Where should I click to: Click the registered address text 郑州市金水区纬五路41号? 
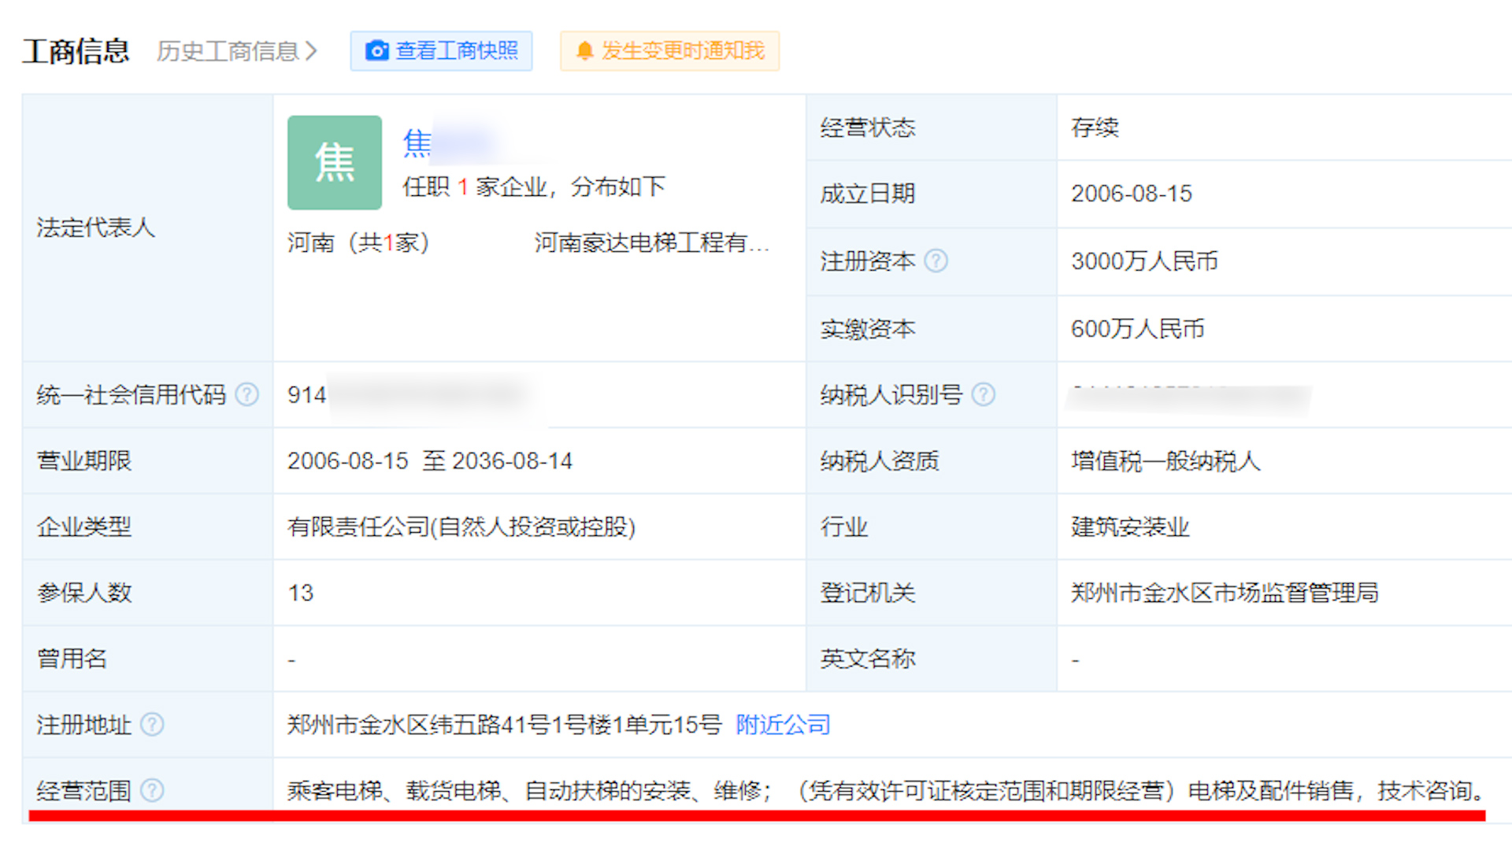point(504,724)
